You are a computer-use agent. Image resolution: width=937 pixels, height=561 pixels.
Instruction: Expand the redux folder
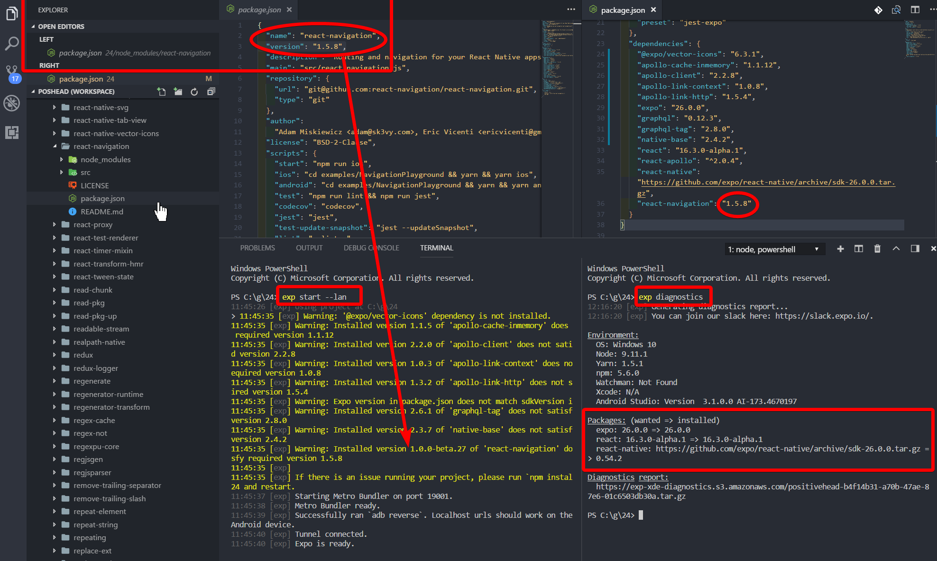(55, 355)
